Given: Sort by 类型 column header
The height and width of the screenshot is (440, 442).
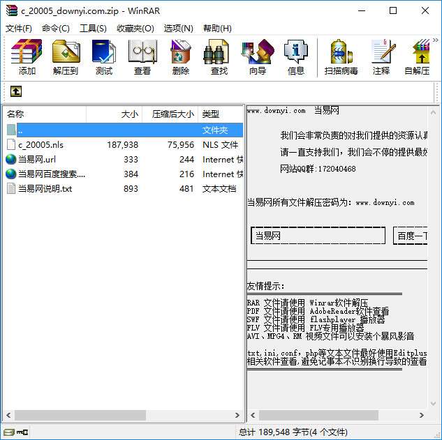Looking at the screenshot, I should click(221, 114).
